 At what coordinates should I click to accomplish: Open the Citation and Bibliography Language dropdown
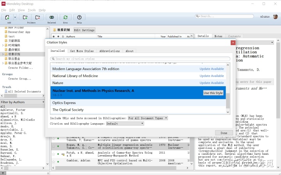click(x=125, y=124)
